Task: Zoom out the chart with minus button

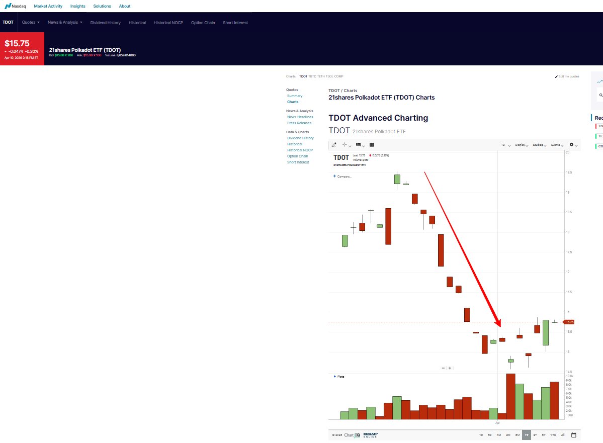Action: [443, 368]
